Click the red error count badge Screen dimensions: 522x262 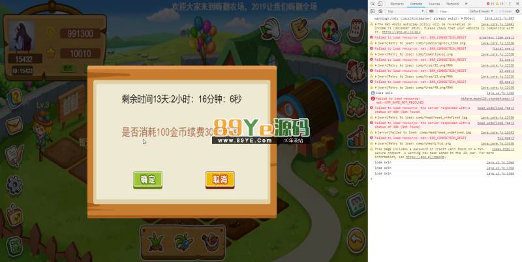pyautogui.click(x=491, y=4)
